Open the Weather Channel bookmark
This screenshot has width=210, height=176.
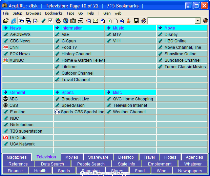click(131, 112)
